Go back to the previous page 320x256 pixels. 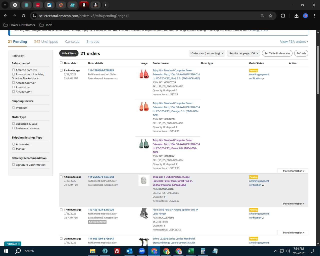tap(5, 16)
